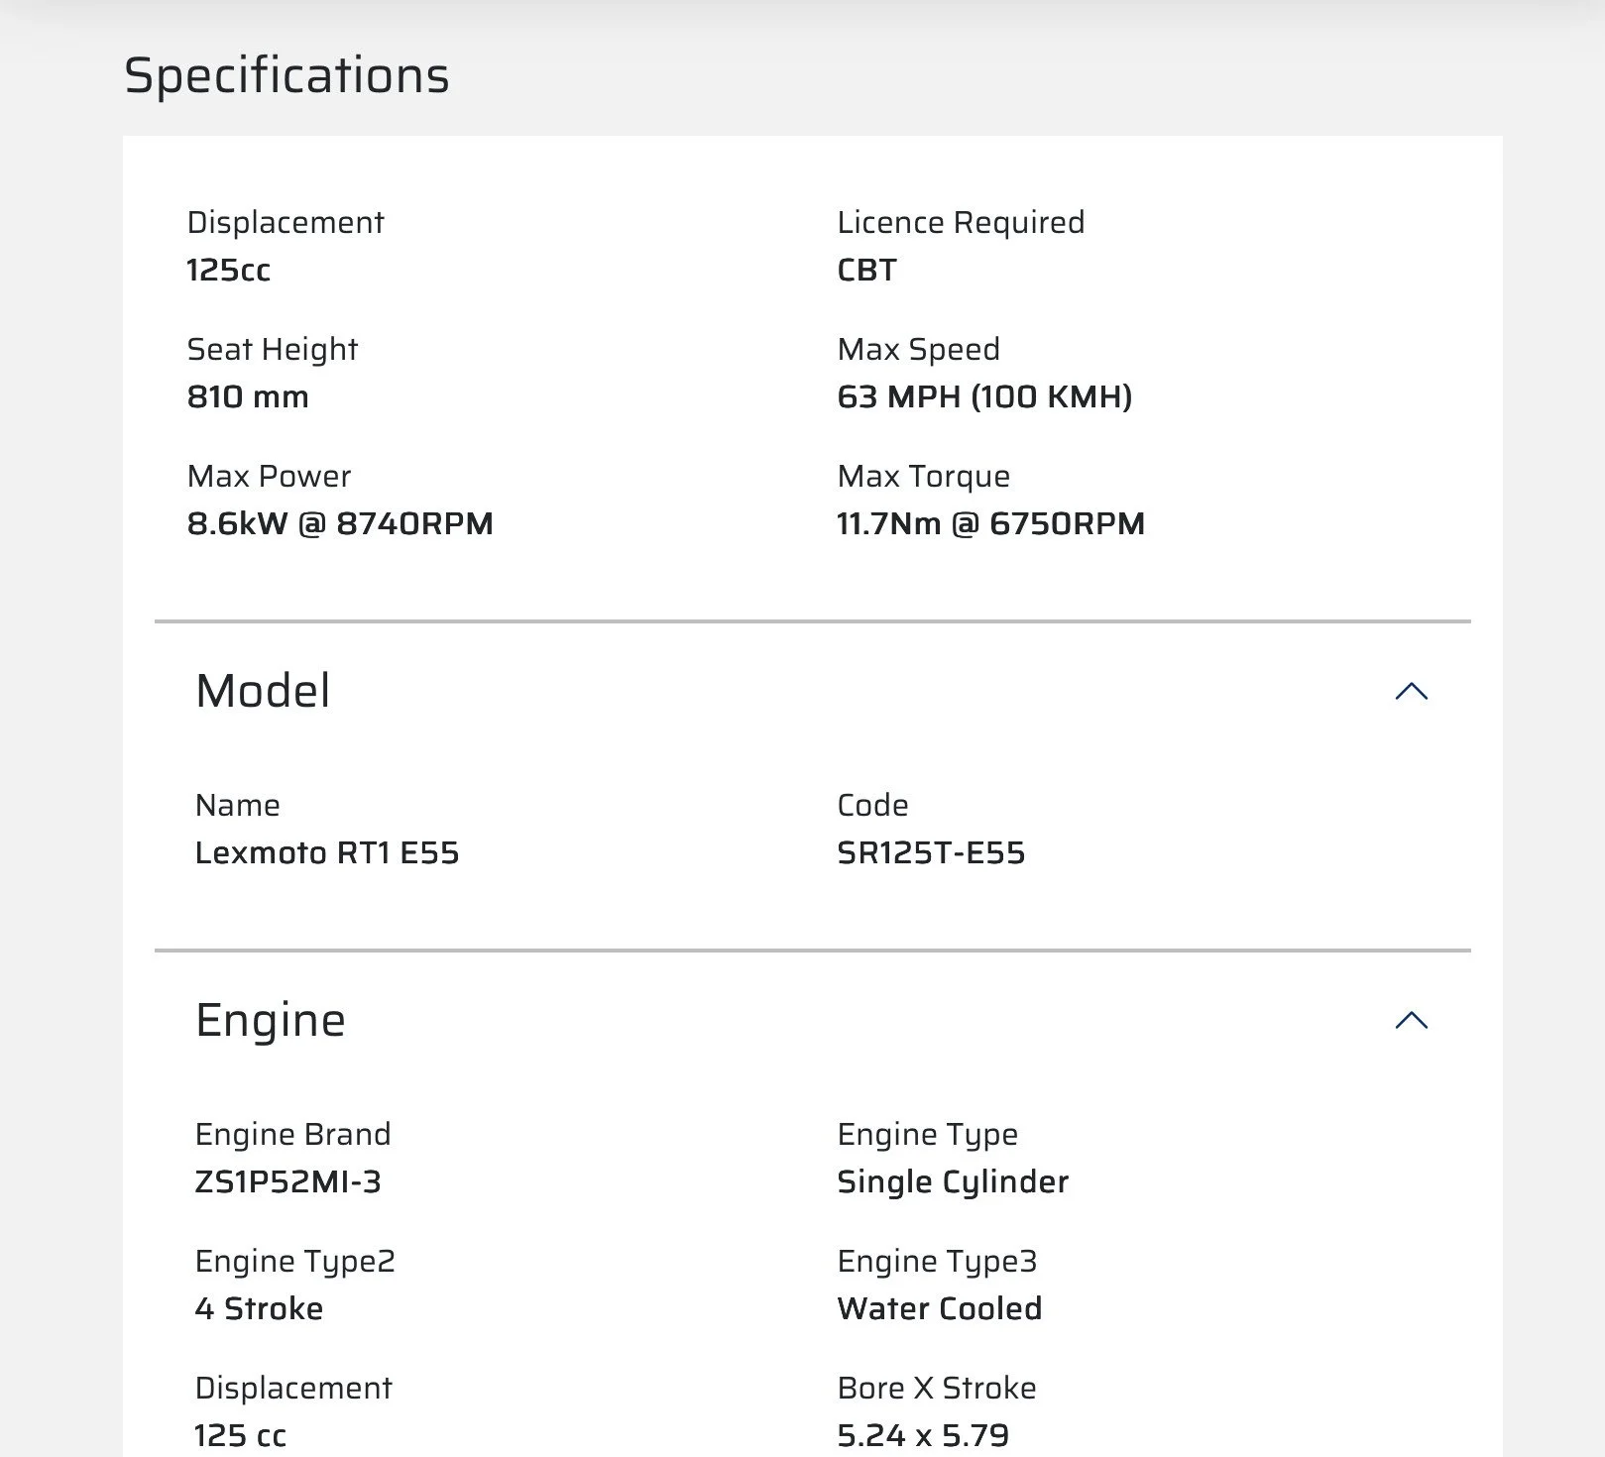This screenshot has width=1605, height=1457.
Task: Click the SR125T-E55 model code
Action: click(x=931, y=853)
